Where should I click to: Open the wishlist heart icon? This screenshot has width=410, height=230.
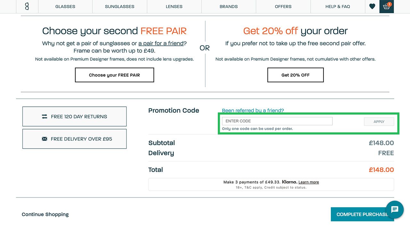click(372, 6)
